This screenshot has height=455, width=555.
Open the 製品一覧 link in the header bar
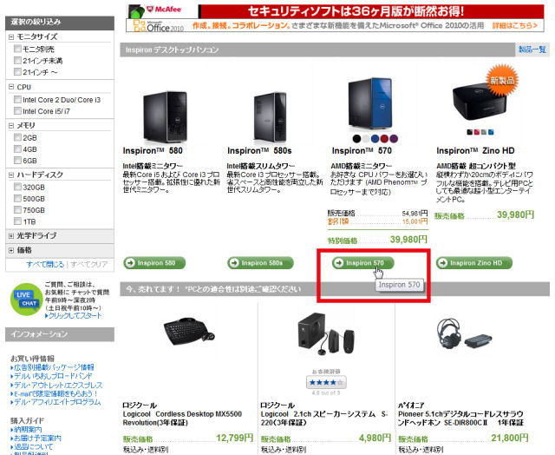[532, 49]
